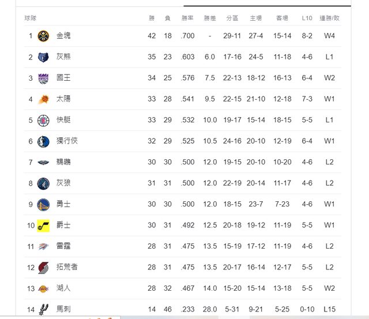Click the Memphis Grizzlies logo icon
Image resolution: width=369 pixels, height=319 pixels.
(x=43, y=57)
